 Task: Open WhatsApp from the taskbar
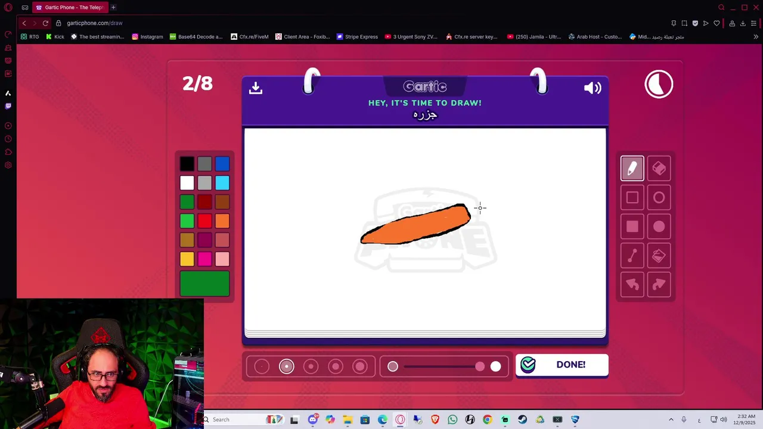tap(452, 419)
